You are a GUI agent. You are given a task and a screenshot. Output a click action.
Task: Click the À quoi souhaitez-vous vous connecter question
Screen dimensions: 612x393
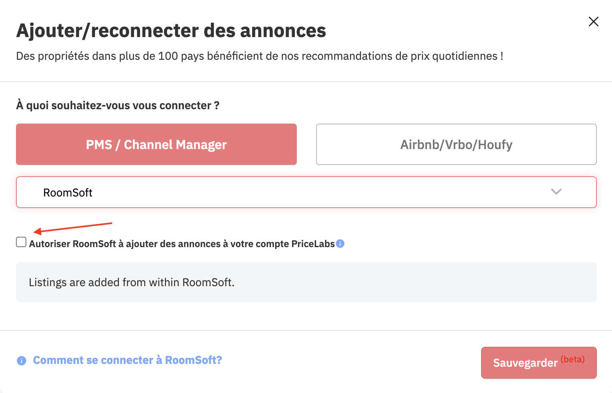pyautogui.click(x=118, y=106)
